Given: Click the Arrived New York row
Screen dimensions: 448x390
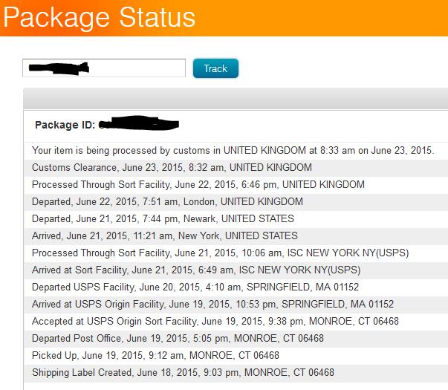Looking at the screenshot, I should click(x=164, y=235).
